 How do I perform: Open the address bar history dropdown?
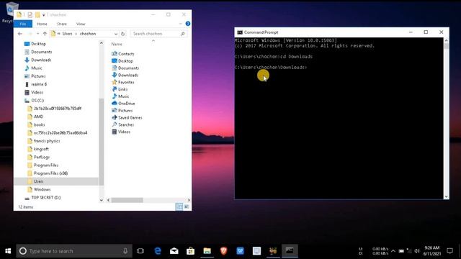[116, 34]
